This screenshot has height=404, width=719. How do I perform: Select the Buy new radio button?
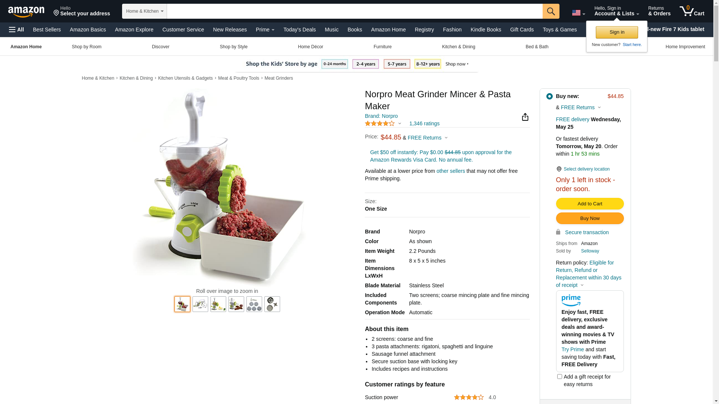[x=549, y=97]
